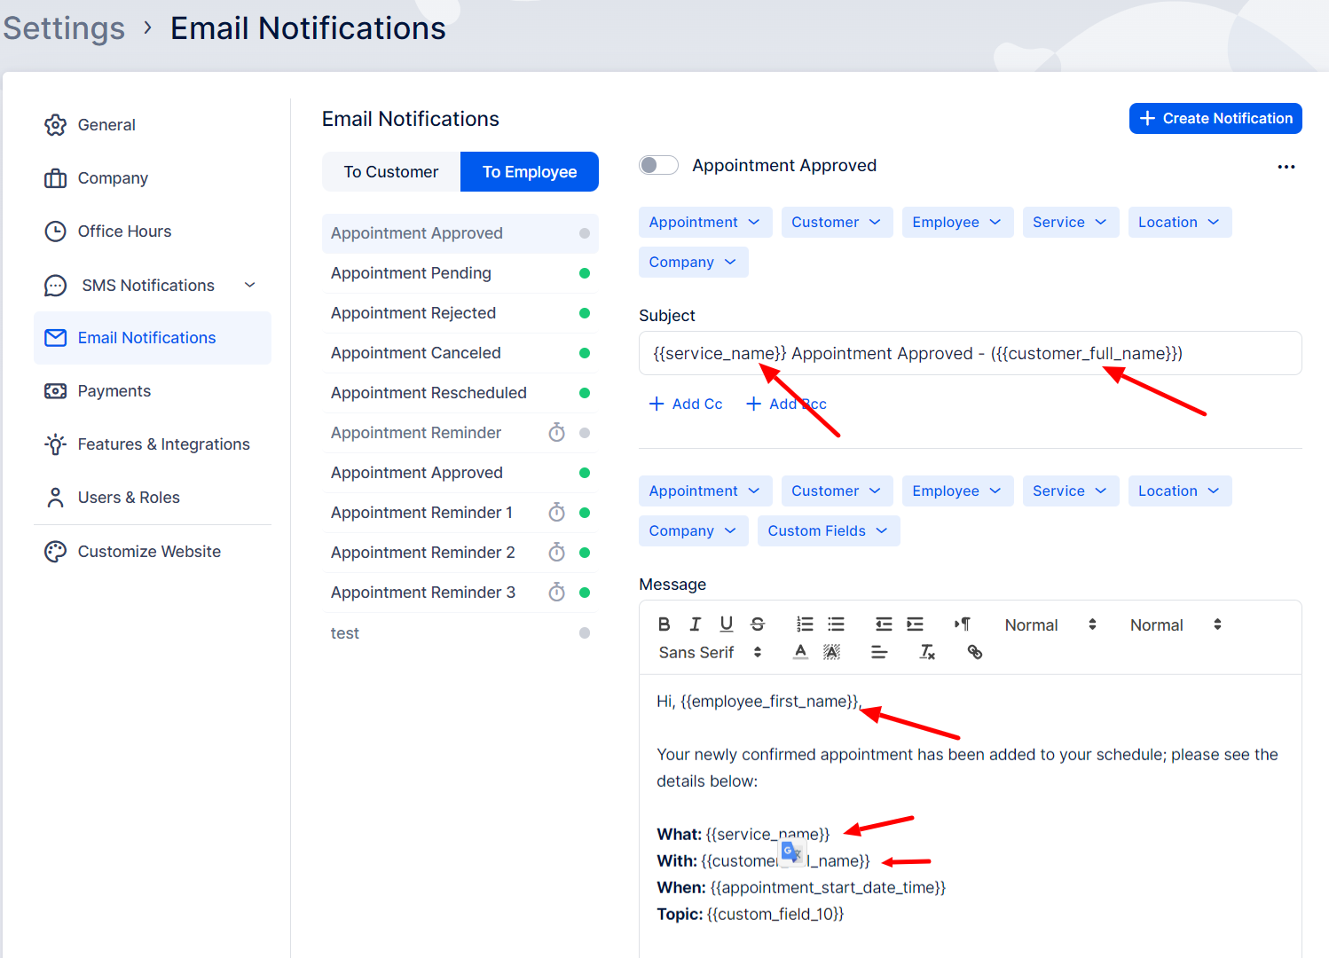The height and width of the screenshot is (958, 1329).
Task: Open the Custom Fields dropdown
Action: coord(829,530)
